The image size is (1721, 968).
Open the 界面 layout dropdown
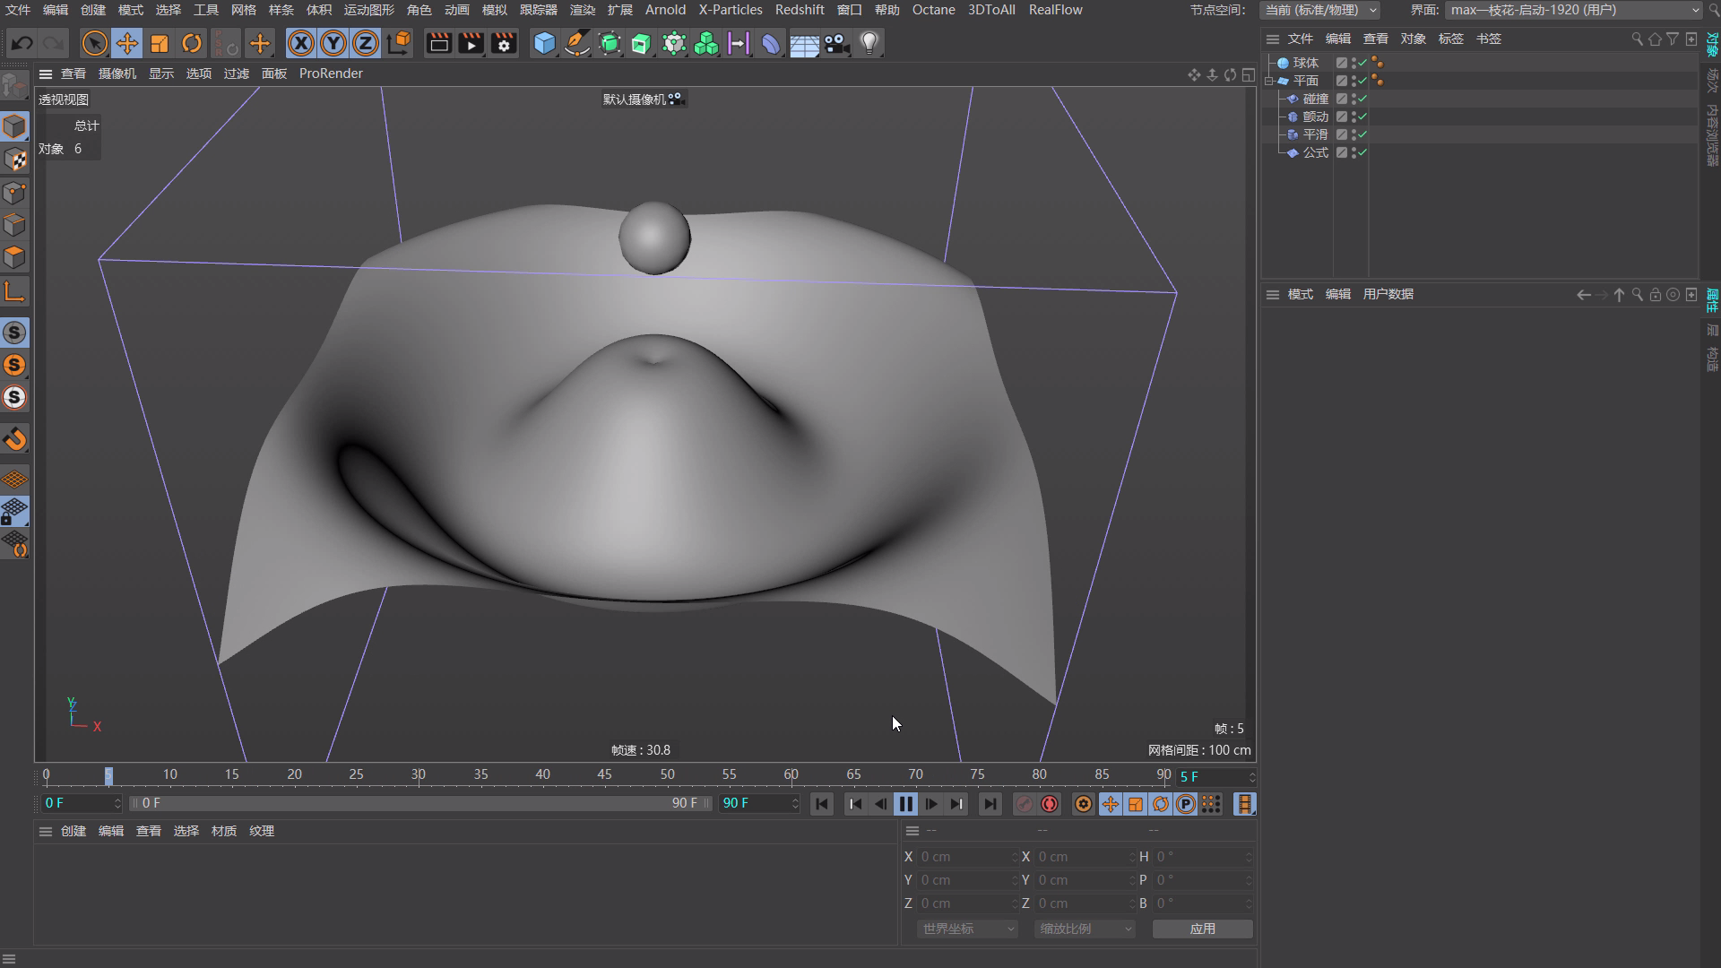pos(1574,10)
